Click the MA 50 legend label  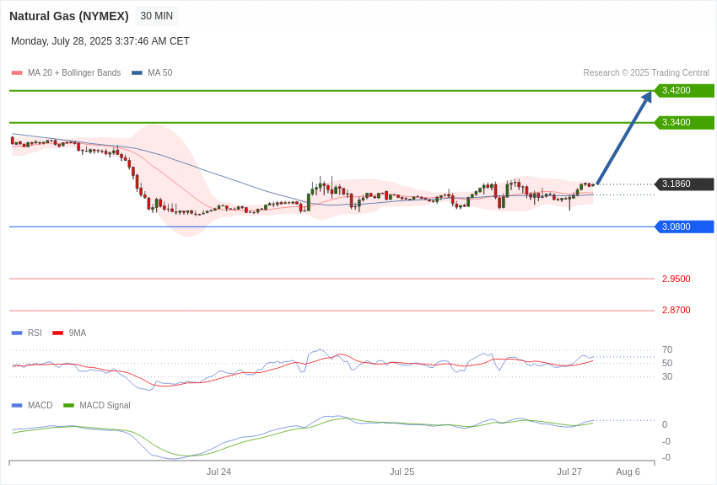click(160, 72)
